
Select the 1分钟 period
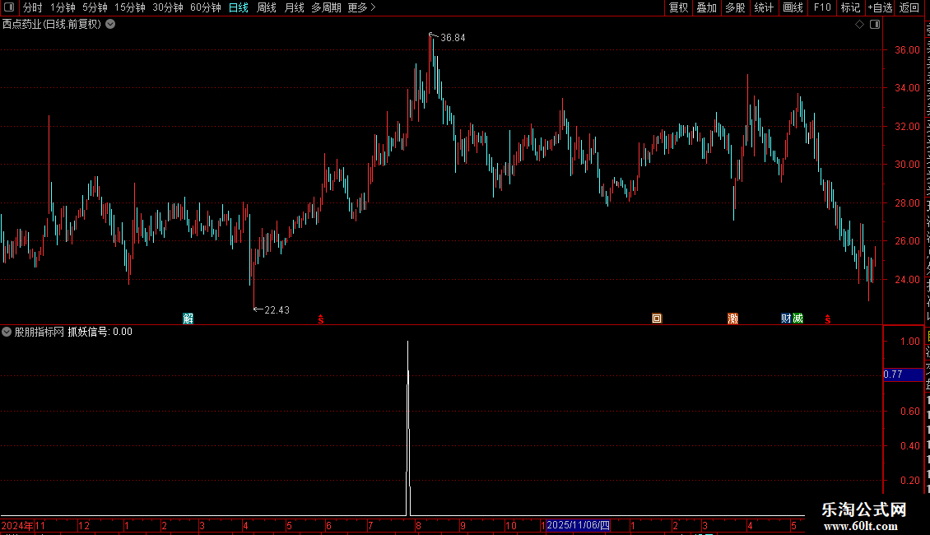(x=63, y=7)
